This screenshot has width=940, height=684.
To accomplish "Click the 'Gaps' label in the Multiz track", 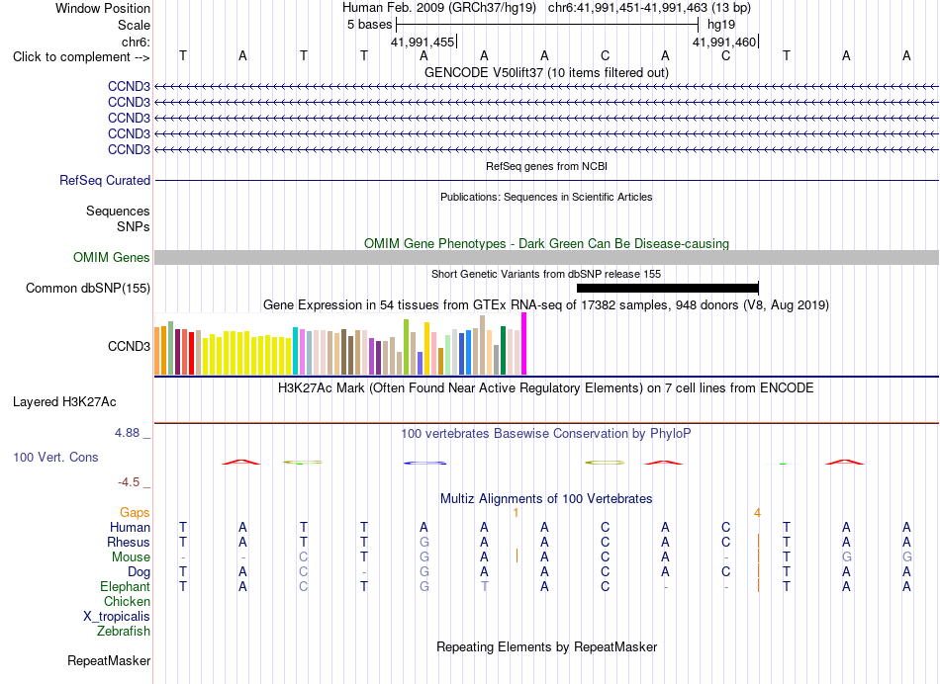I will click(135, 512).
